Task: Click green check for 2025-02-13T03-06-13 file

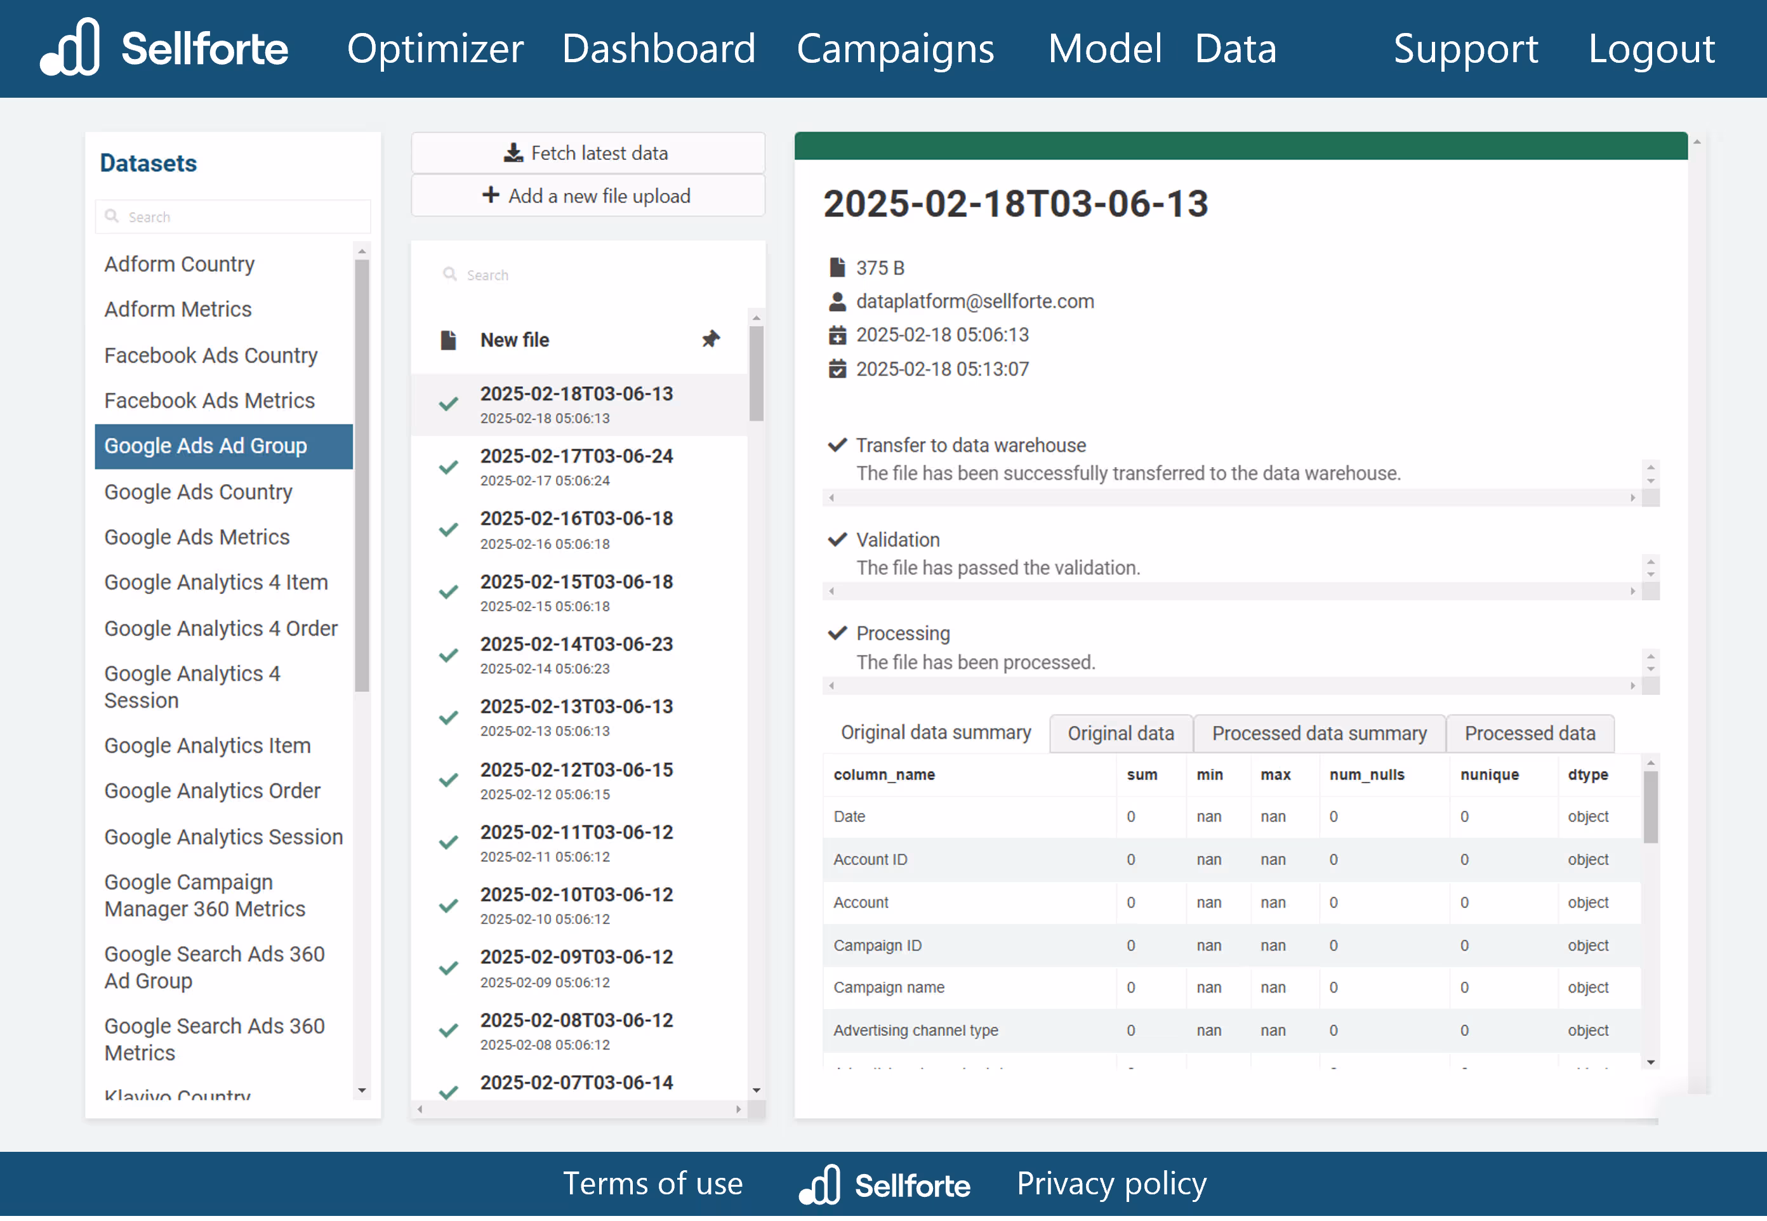Action: (x=449, y=718)
